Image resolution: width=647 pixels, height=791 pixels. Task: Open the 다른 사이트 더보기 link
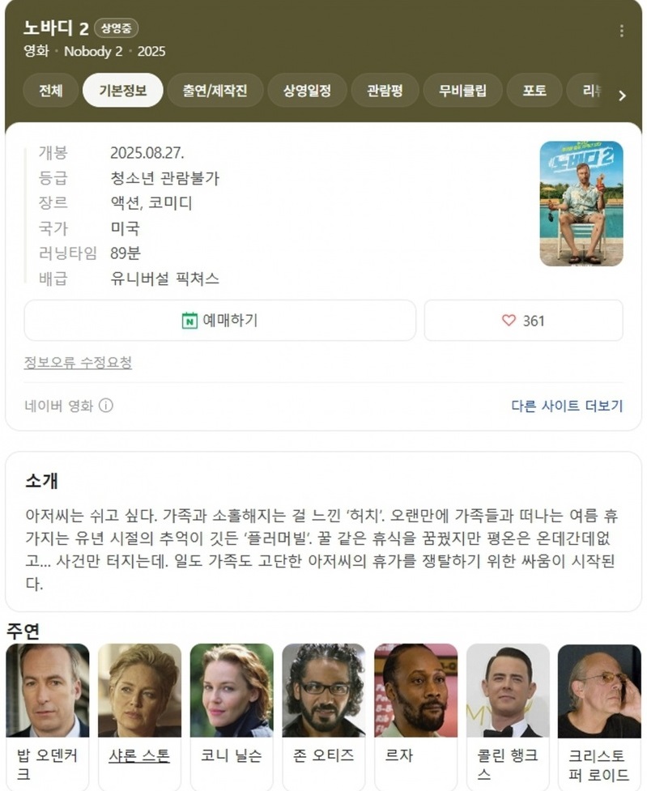tap(568, 406)
